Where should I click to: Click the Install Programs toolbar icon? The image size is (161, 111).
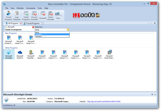coord(26,15)
